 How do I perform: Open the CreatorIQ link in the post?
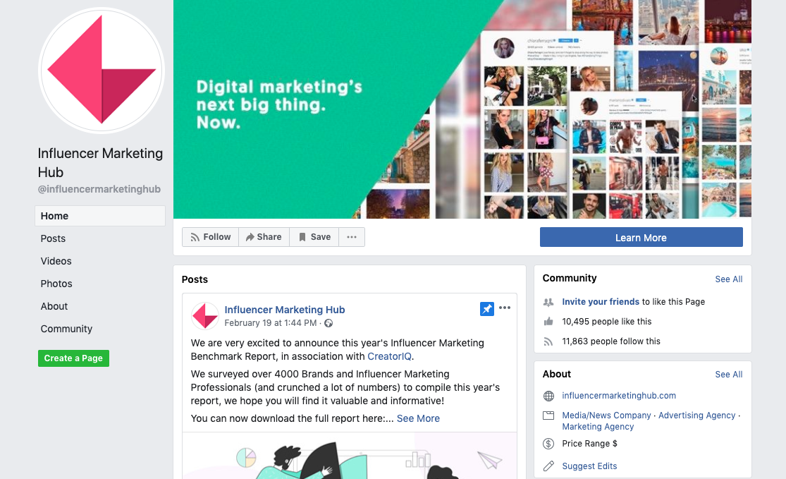point(389,356)
